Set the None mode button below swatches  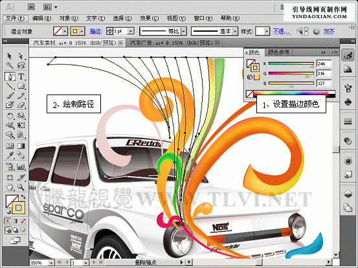23,221
